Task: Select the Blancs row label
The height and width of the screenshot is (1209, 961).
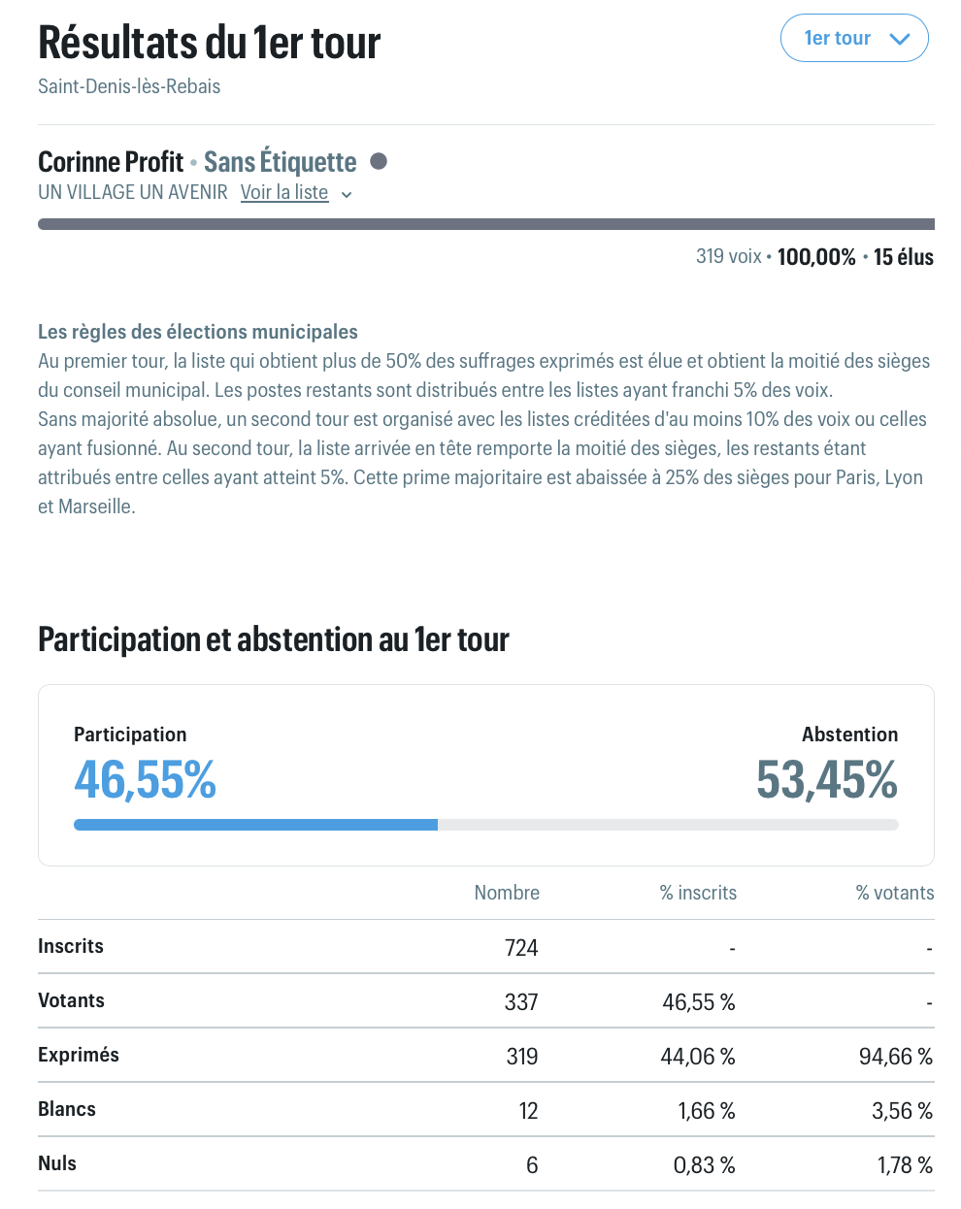Action: (67, 1109)
